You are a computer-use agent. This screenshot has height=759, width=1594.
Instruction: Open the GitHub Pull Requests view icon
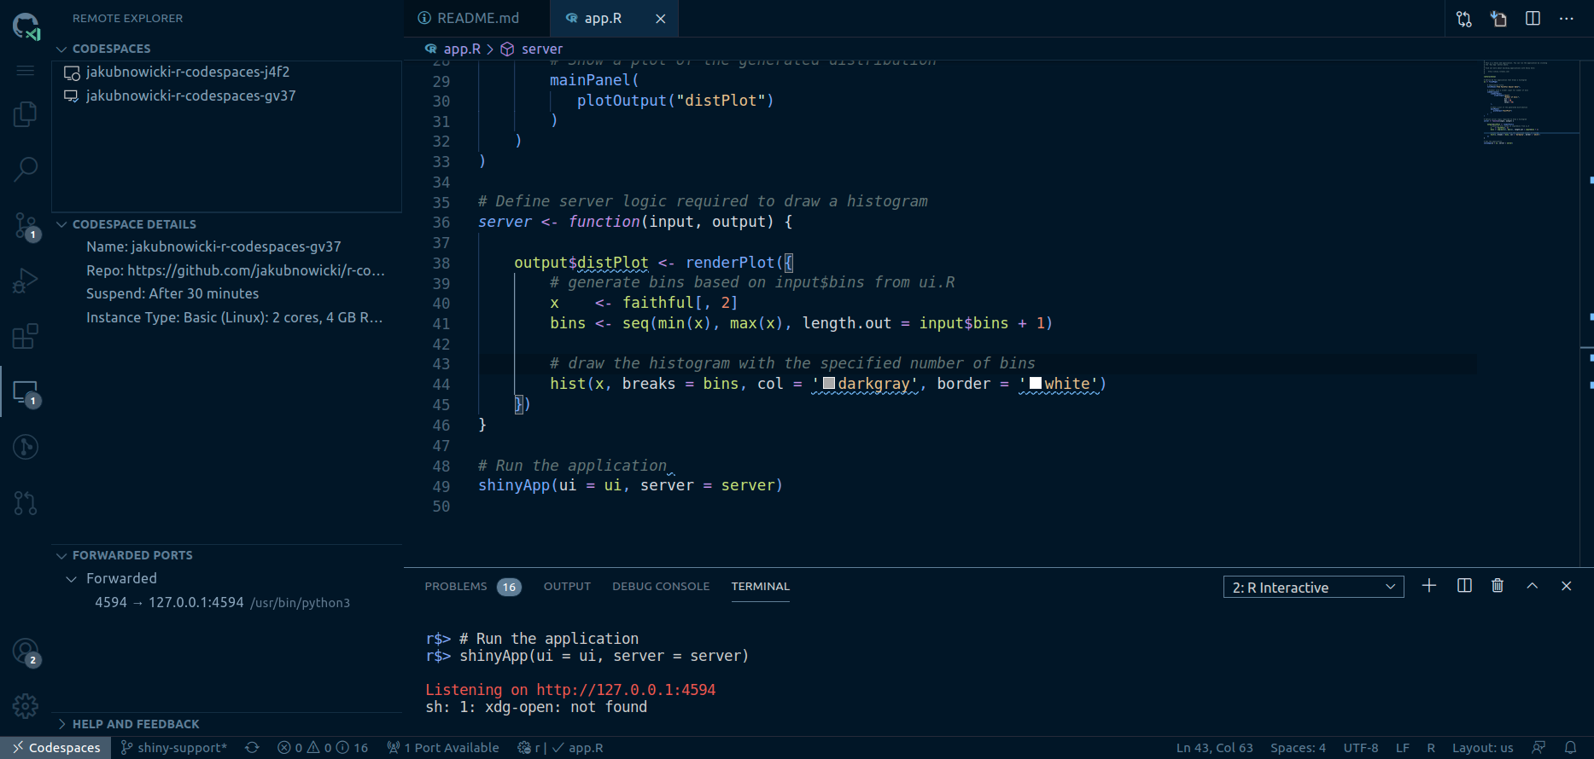(26, 503)
